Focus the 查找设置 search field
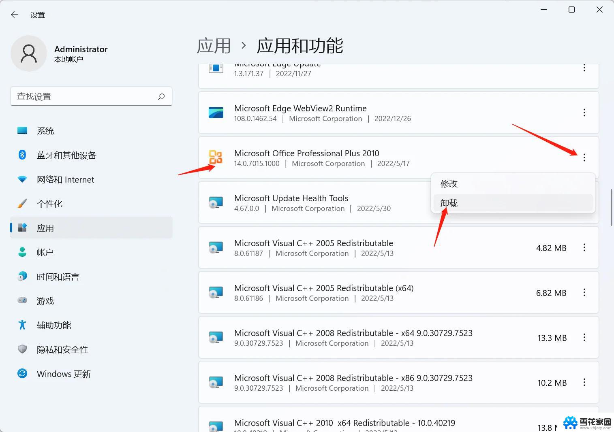This screenshot has height=432, width=614. pyautogui.click(x=91, y=96)
